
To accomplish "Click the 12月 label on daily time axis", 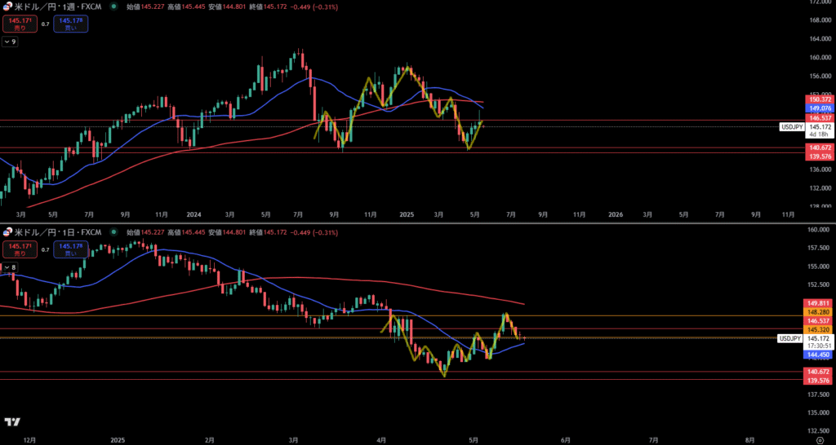I will coord(30,440).
